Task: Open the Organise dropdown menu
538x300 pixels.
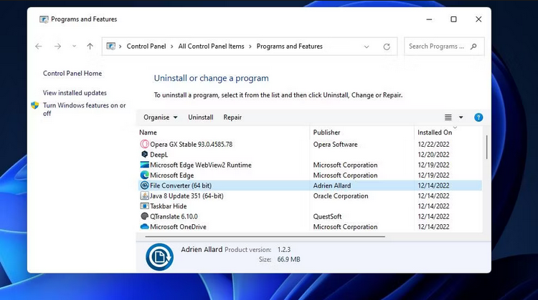Action: tap(160, 117)
